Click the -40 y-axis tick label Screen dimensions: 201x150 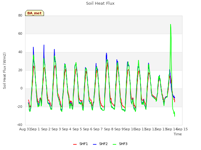coord(19,125)
